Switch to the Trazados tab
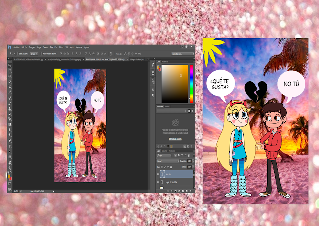Screen dimensions: 319x226 pos(172,151)
